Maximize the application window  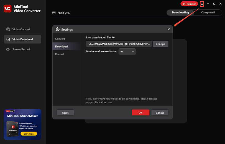click(x=214, y=4)
